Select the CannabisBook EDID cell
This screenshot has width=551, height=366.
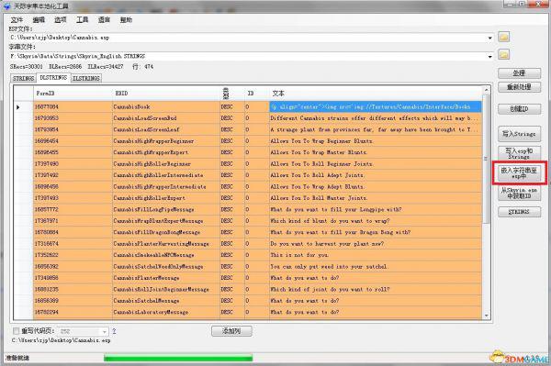(166, 107)
